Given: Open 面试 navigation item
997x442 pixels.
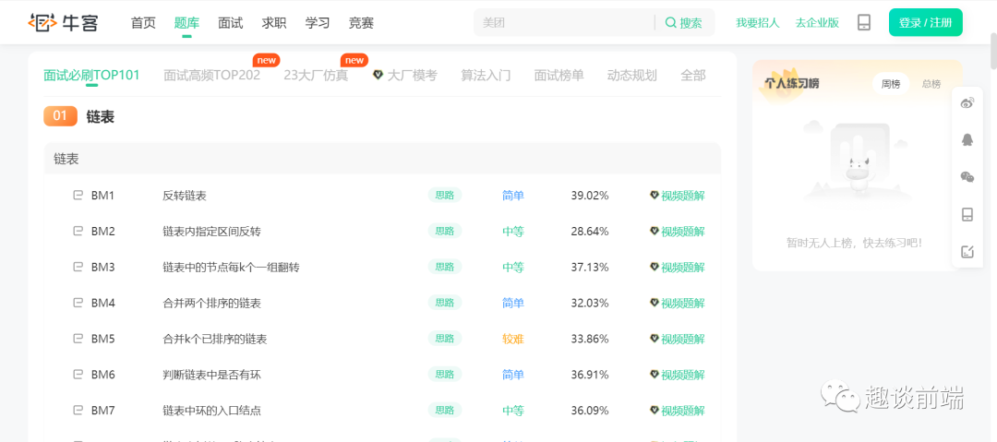Looking at the screenshot, I should pos(230,24).
